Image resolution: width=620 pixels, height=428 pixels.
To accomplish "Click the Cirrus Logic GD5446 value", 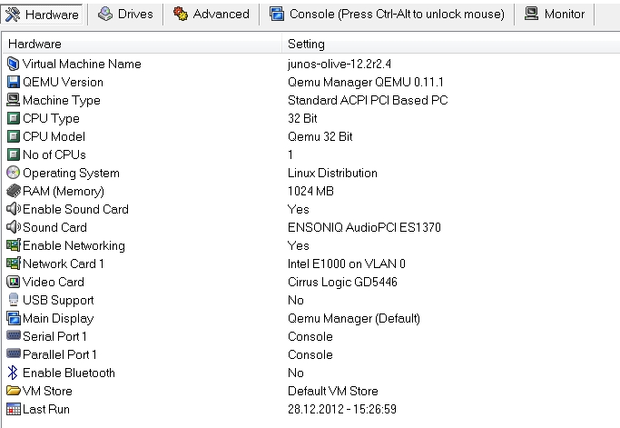I will [x=342, y=283].
